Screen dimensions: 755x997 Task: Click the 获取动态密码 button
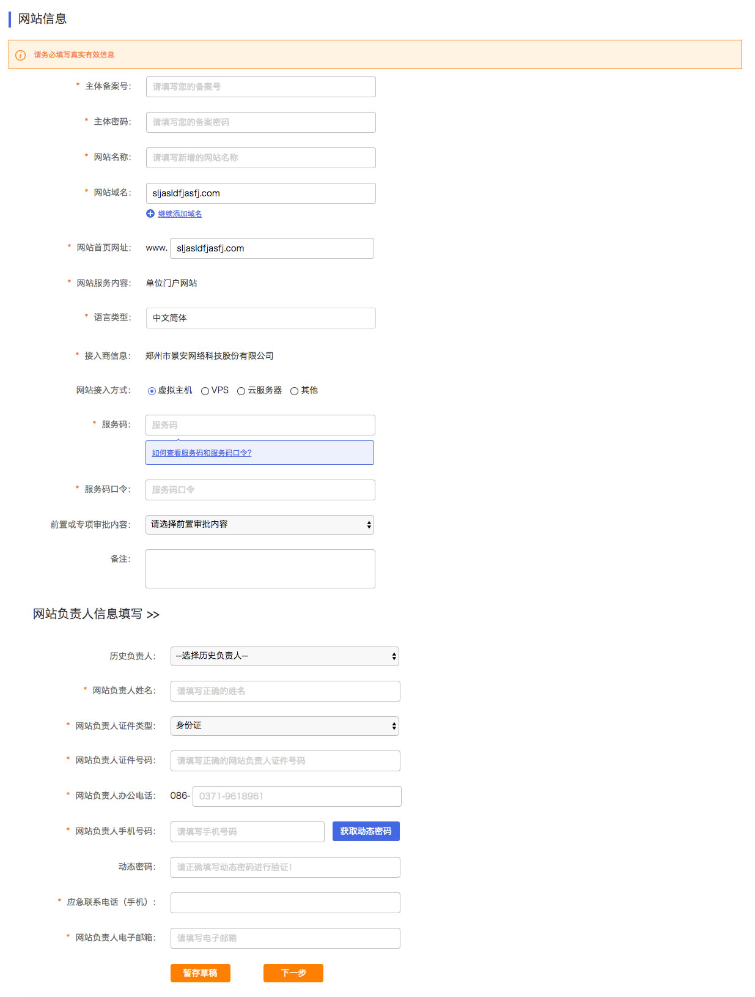tap(366, 831)
